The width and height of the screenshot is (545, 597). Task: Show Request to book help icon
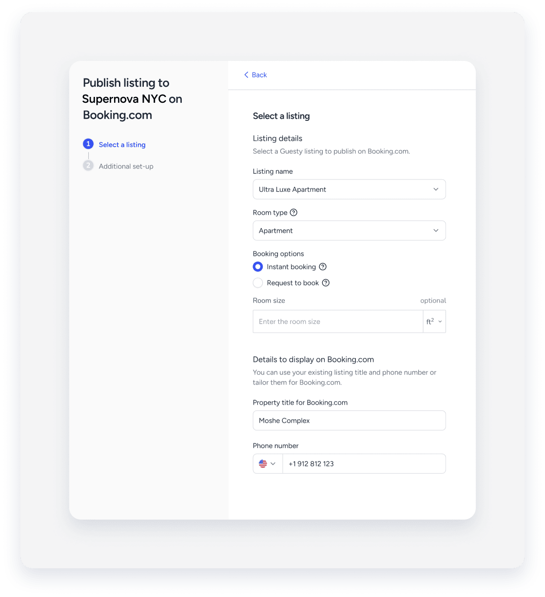[x=326, y=283]
